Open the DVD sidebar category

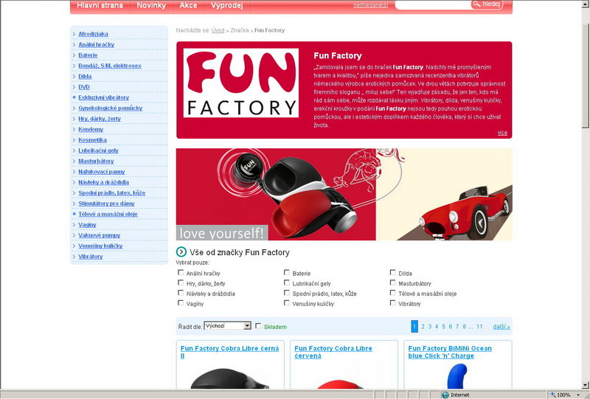(x=84, y=87)
